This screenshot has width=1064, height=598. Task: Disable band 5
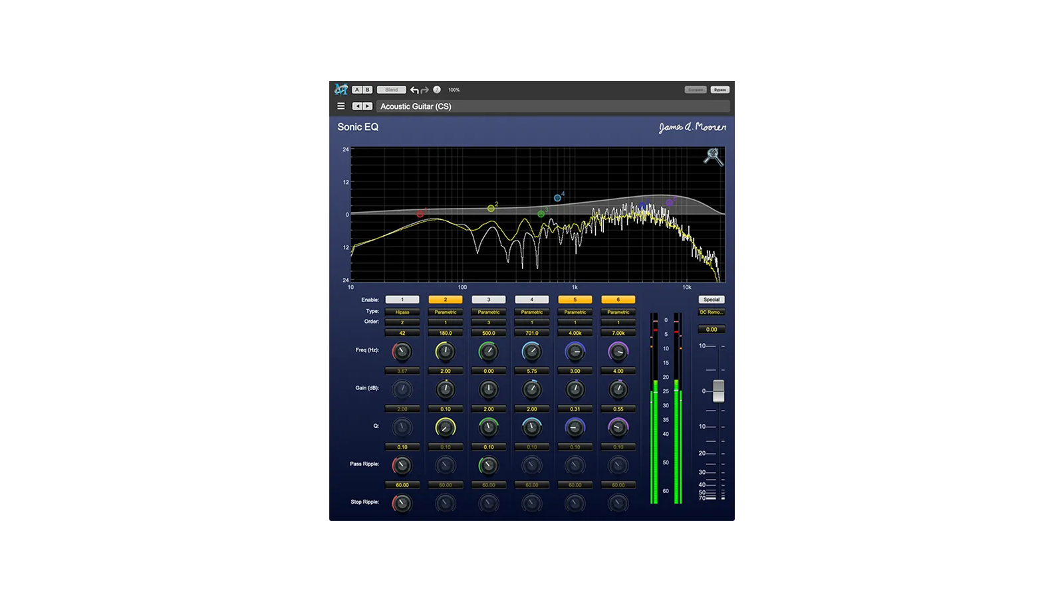coord(575,300)
